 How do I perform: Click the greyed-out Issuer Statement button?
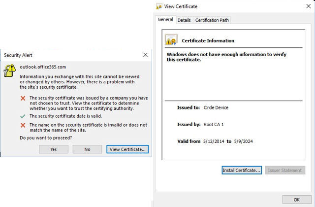[x=285, y=170]
